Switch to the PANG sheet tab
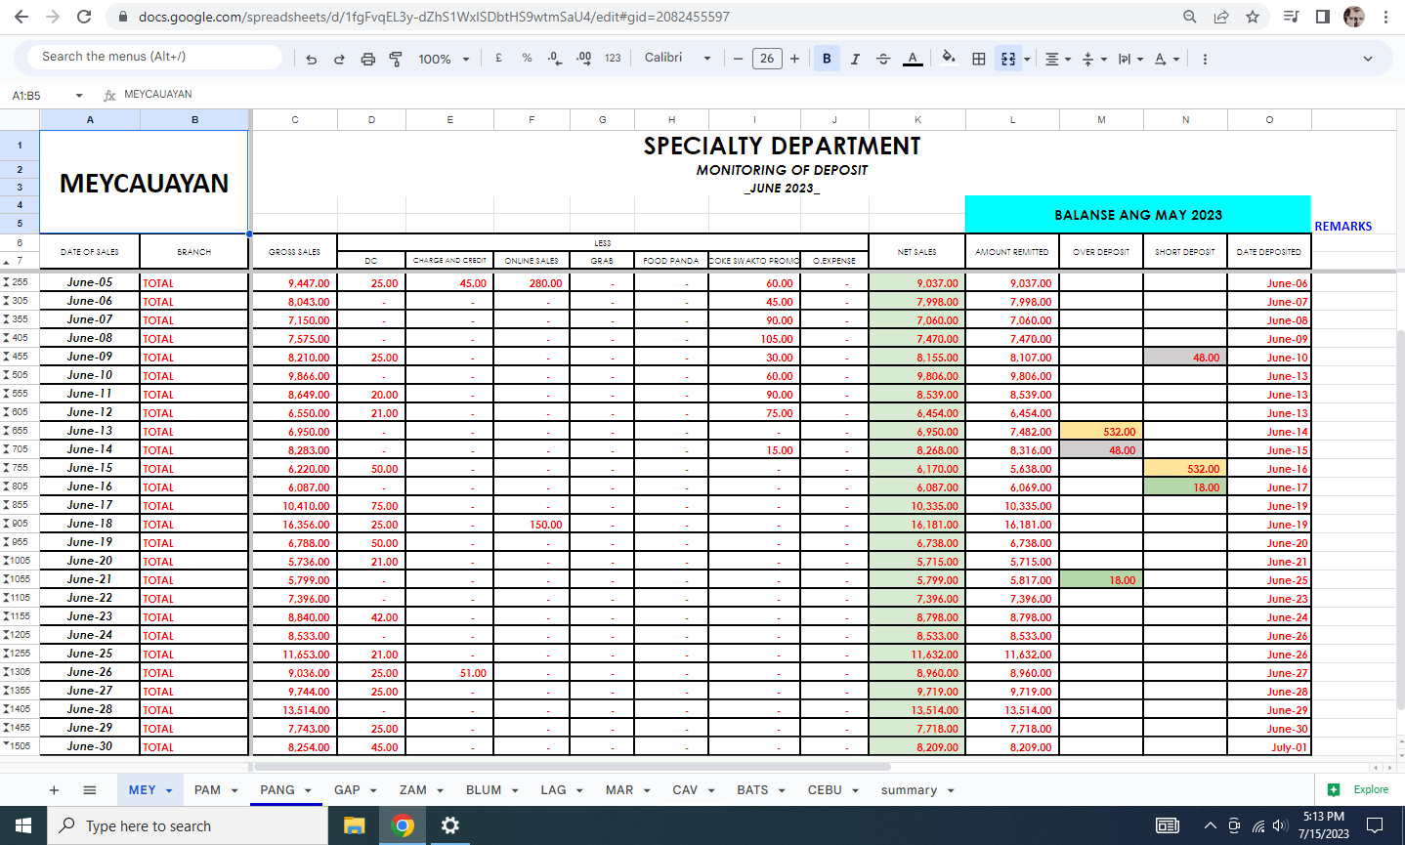1405x845 pixels. point(285,790)
